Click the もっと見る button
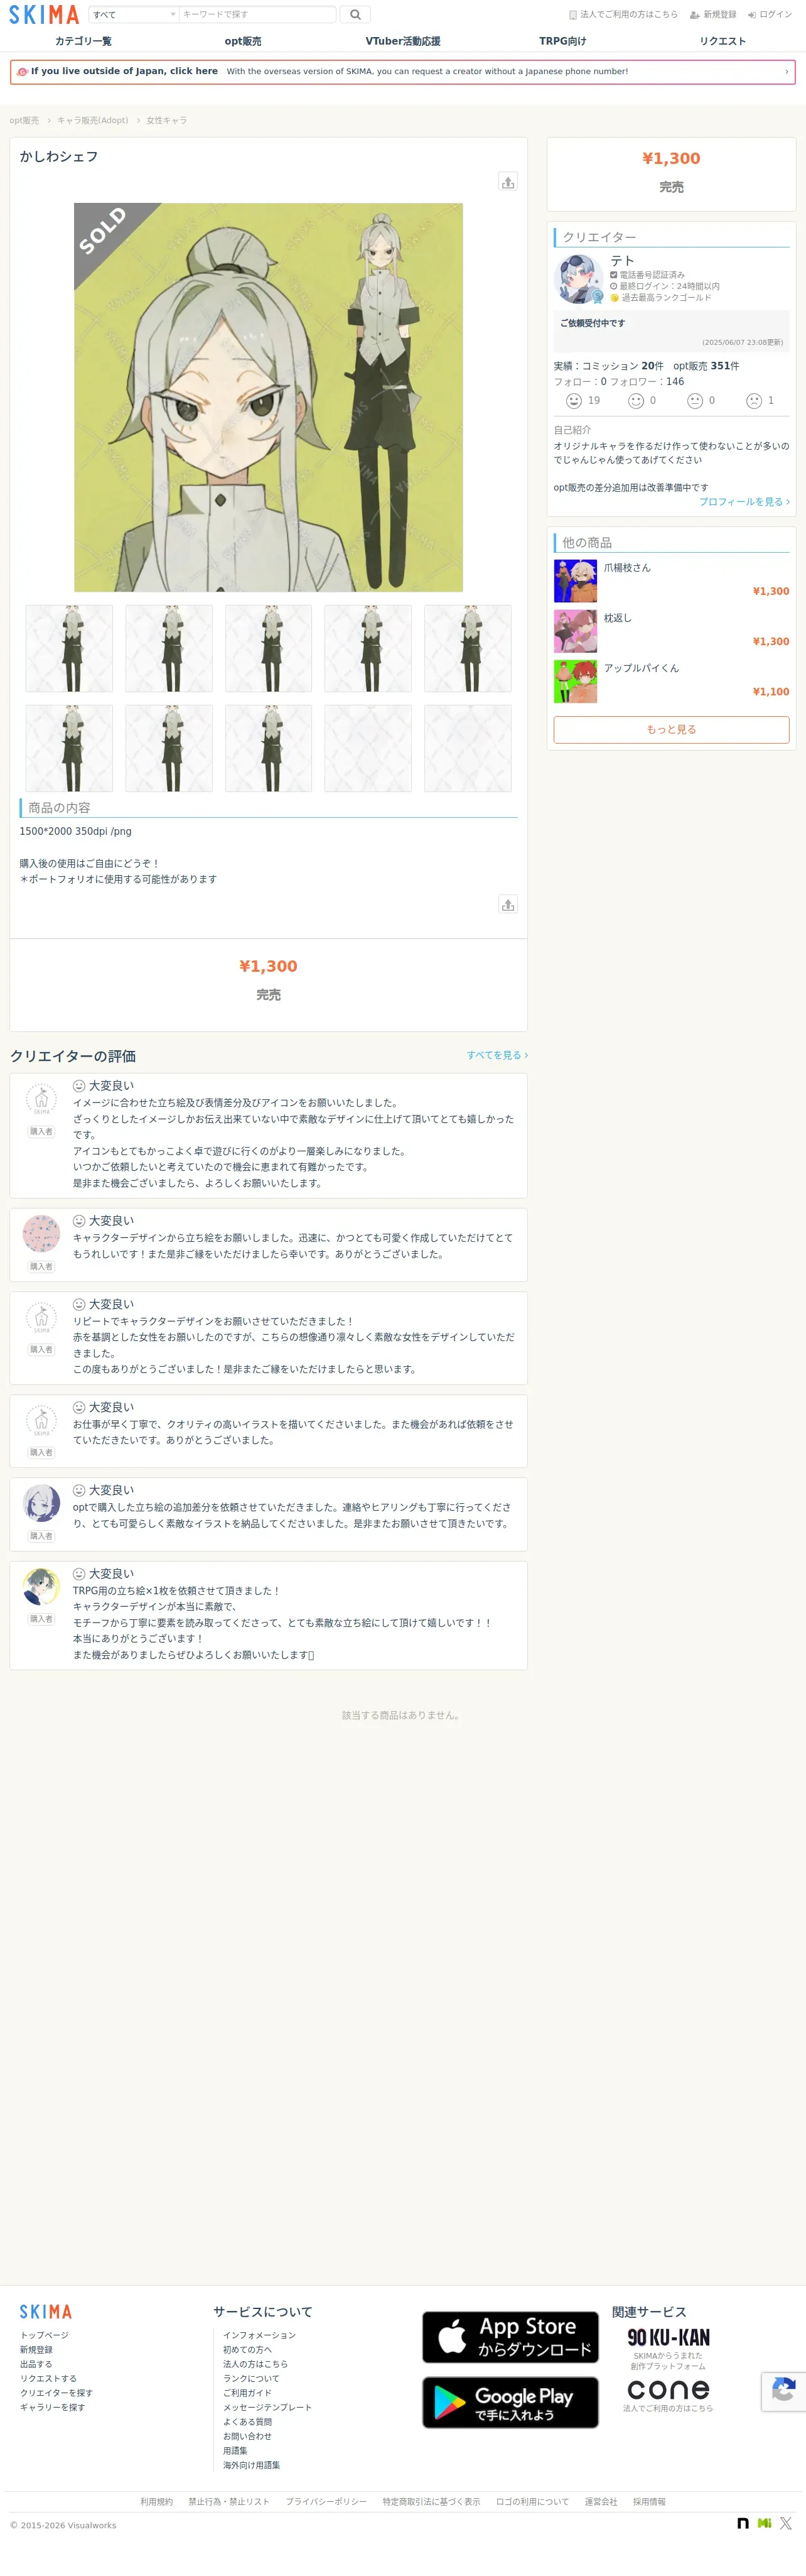 pos(671,729)
